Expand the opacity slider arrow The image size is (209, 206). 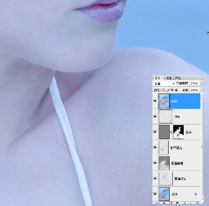201,84
